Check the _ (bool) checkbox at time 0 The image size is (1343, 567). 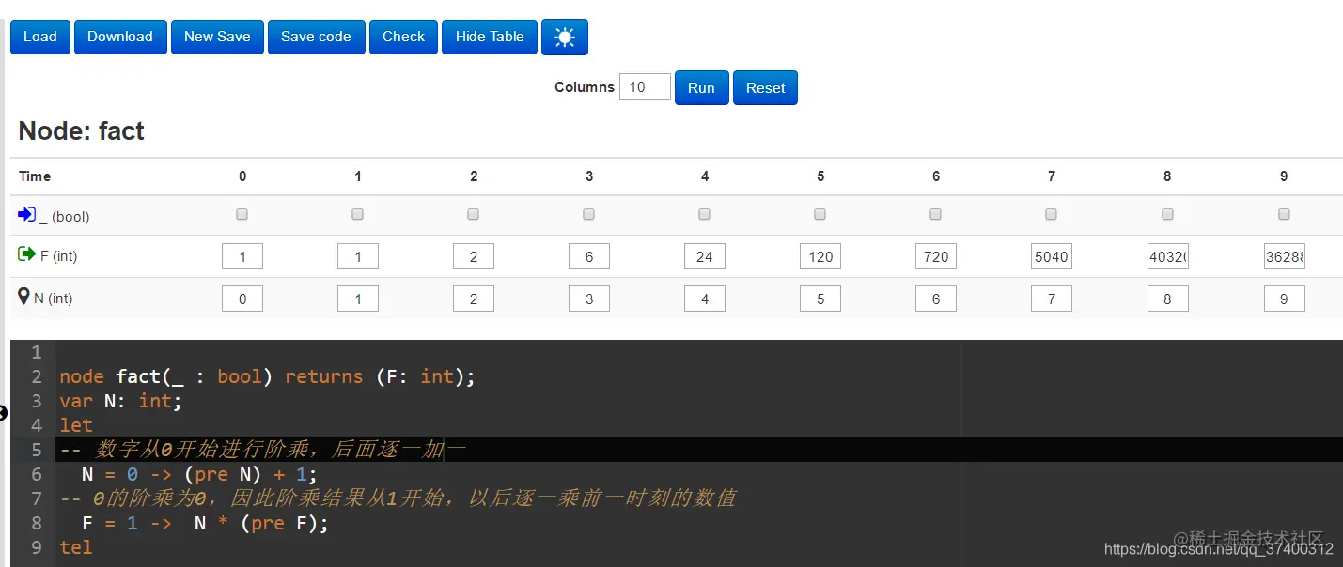242,213
